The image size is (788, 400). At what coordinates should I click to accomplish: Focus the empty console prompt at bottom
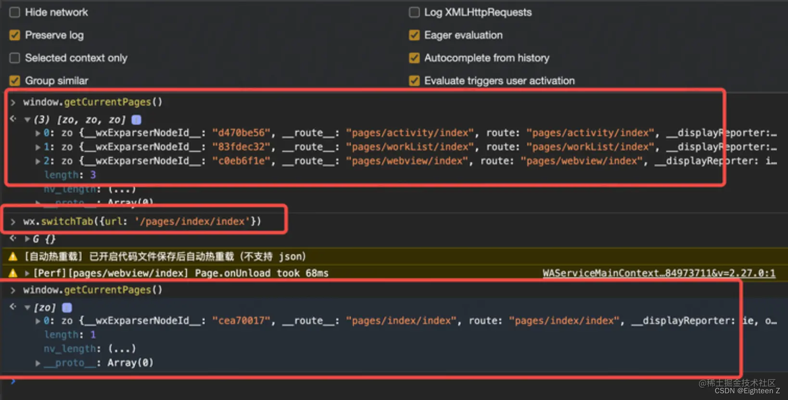pyautogui.click(x=394, y=383)
